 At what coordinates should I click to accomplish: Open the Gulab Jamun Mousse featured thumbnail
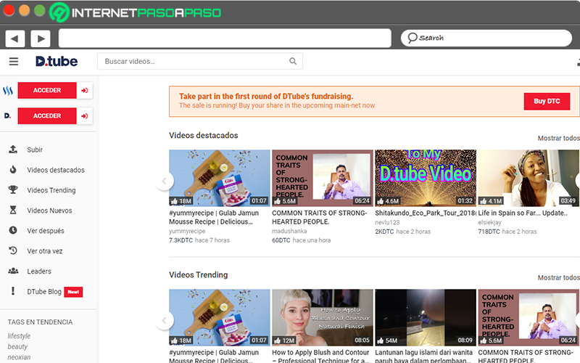[220, 178]
